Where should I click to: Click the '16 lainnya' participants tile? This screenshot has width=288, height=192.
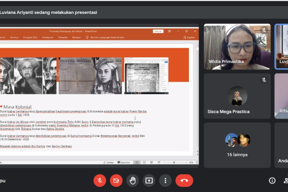(x=237, y=145)
